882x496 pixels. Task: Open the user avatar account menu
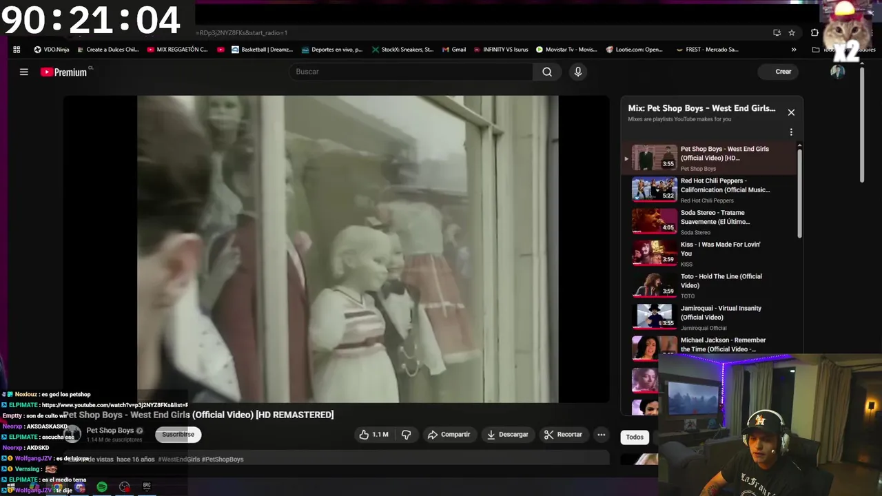[x=838, y=72]
